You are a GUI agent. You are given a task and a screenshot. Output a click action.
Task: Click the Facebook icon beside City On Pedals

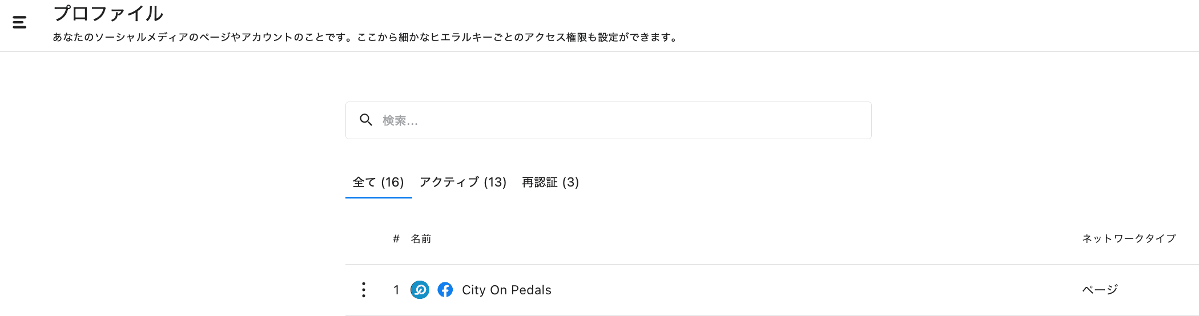click(x=445, y=290)
